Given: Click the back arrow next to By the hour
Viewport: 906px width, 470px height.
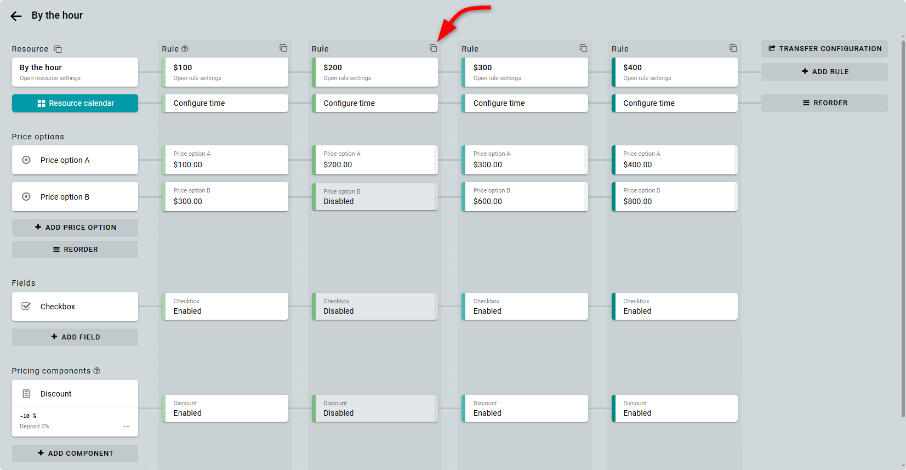Looking at the screenshot, I should [16, 16].
